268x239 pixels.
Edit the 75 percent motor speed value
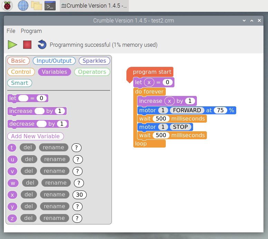[x=220, y=110]
